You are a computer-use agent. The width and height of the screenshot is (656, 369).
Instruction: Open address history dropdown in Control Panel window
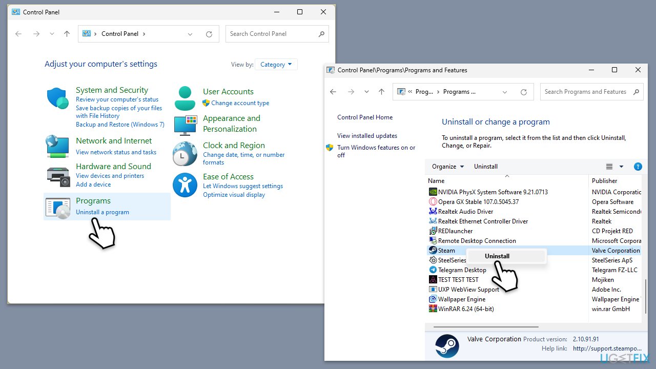pos(190,34)
